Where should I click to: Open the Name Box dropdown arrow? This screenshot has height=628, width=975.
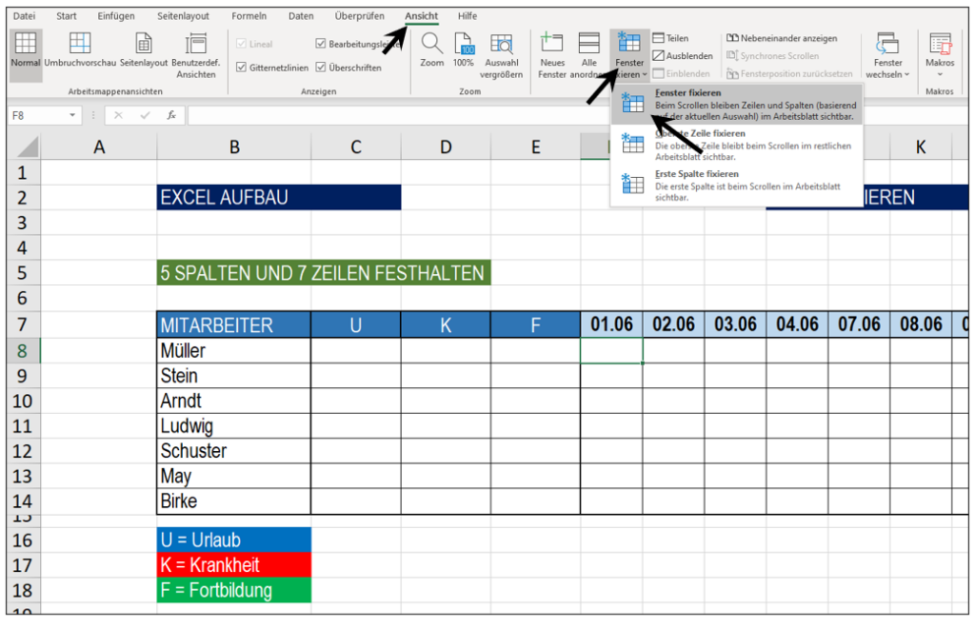pos(72,115)
